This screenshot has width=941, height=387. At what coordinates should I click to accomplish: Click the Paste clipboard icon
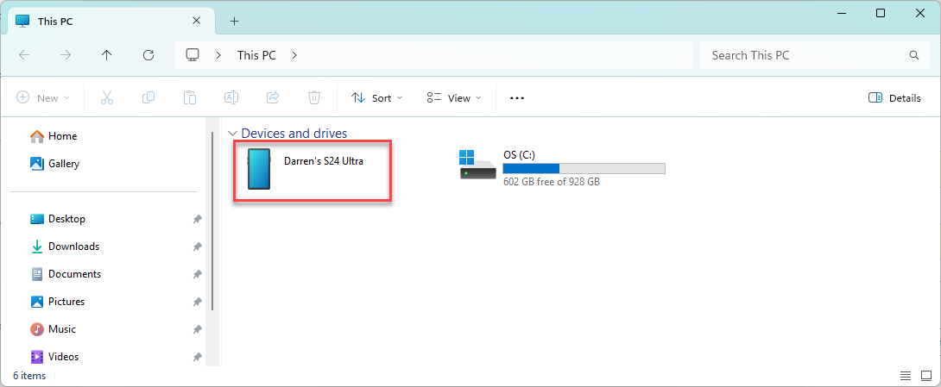tap(190, 97)
